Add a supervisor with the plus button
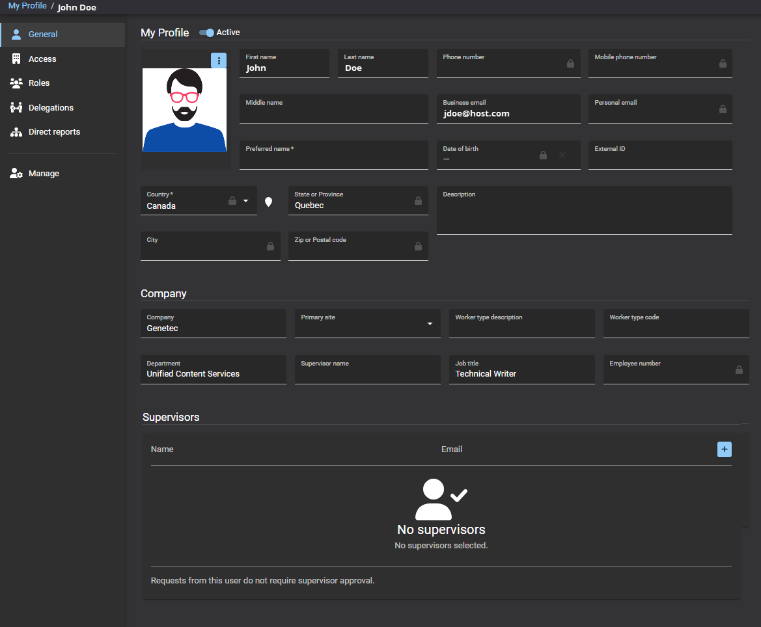 [x=724, y=449]
